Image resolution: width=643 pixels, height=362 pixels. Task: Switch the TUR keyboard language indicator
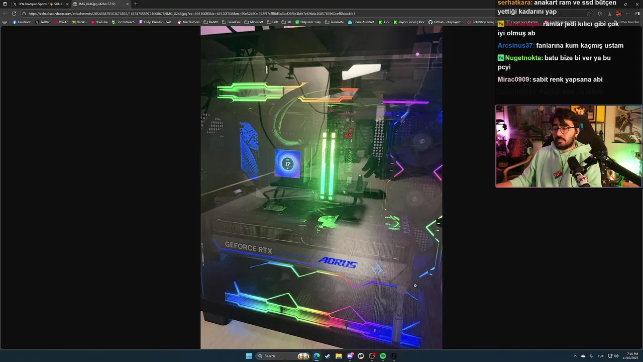(600, 356)
